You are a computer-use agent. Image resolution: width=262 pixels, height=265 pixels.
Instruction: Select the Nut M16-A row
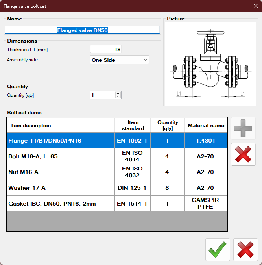[61, 172]
